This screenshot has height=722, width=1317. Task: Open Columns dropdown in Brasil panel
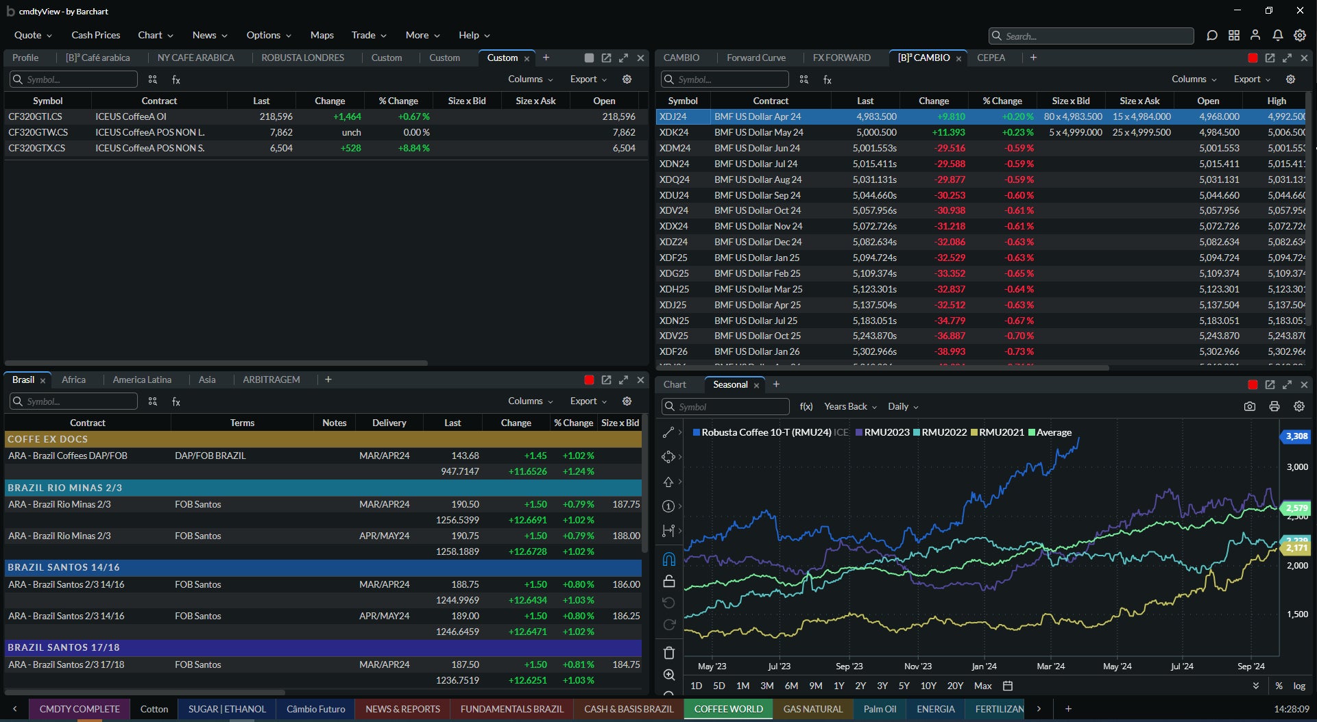(530, 401)
